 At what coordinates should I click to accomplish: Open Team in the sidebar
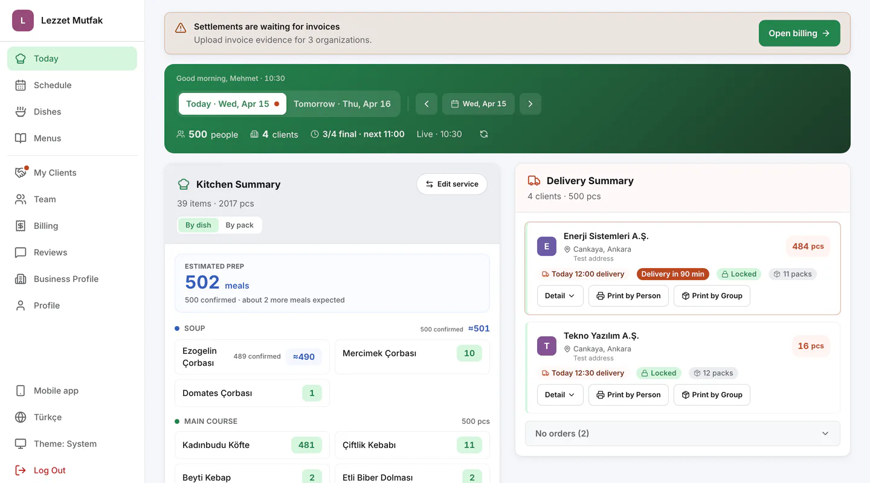tap(72, 199)
